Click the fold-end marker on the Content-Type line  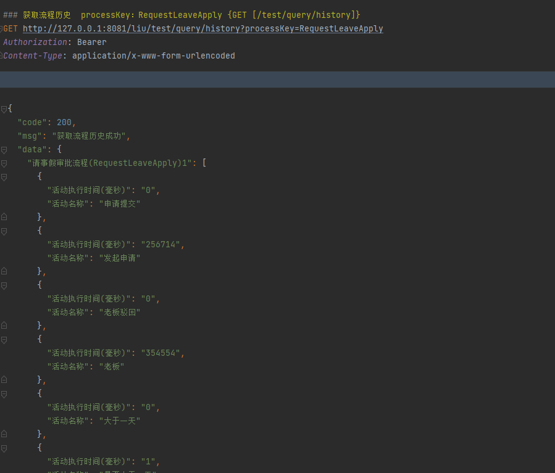pos(2,56)
